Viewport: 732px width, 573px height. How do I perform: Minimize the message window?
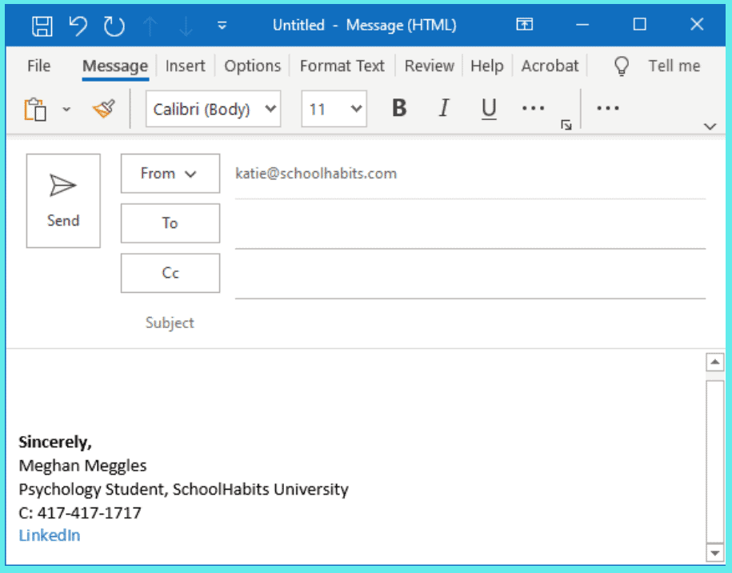pos(582,24)
